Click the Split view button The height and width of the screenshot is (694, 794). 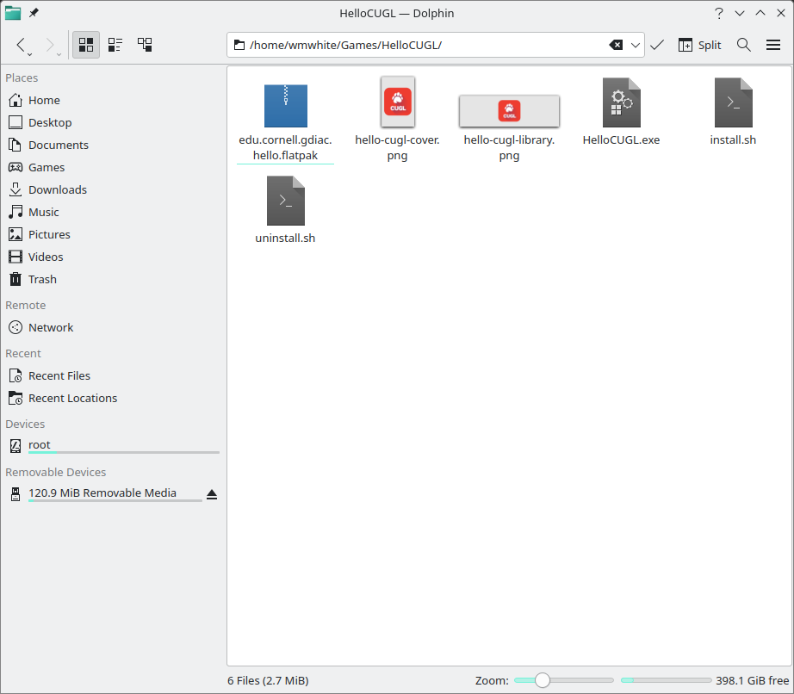point(699,45)
